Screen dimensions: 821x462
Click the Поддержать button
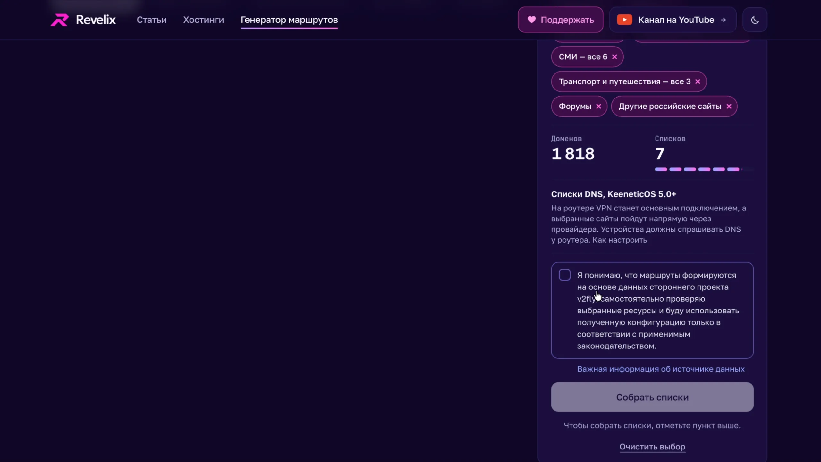pyautogui.click(x=560, y=20)
